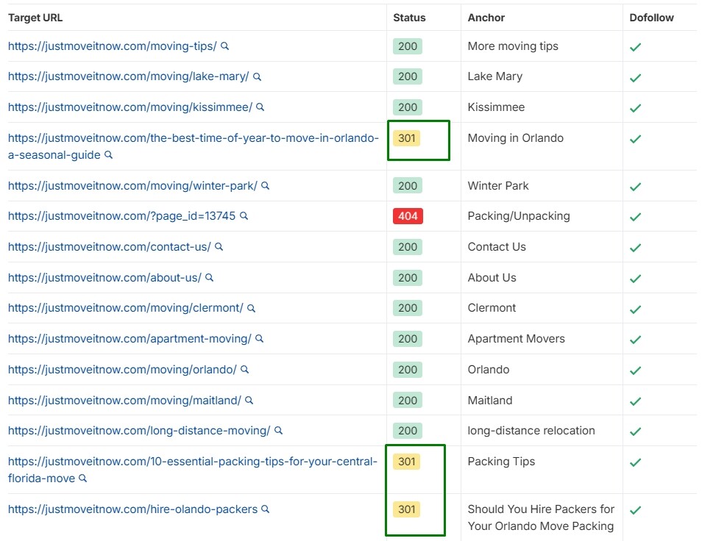Open the moving/clermont target URL link
This screenshot has width=702, height=541.
pos(125,308)
